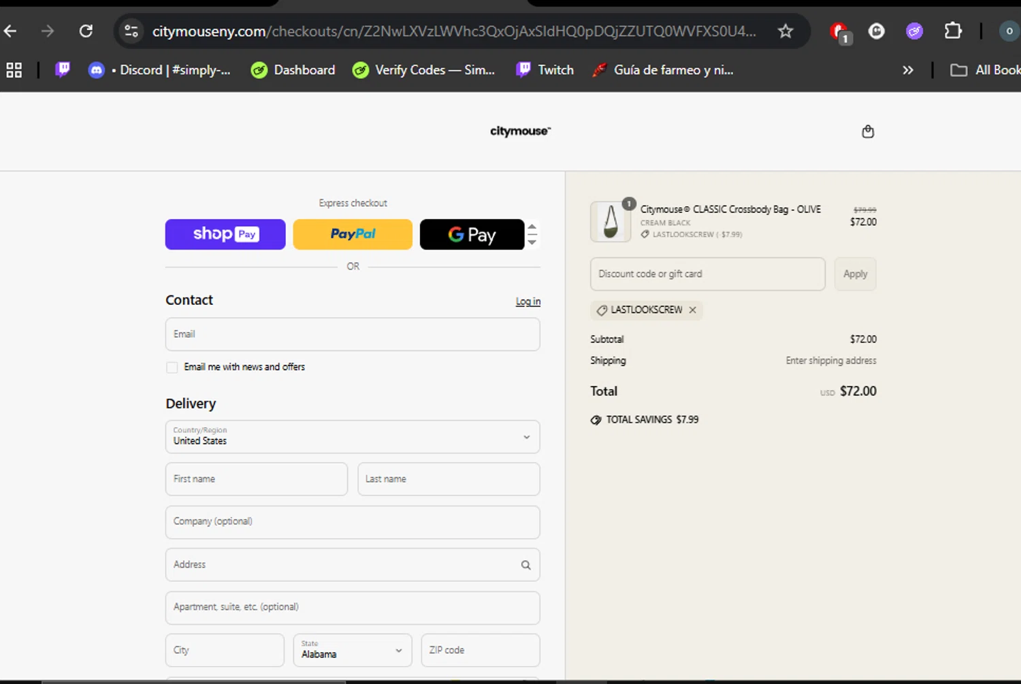Show more bookmarks with the double chevron
1021x684 pixels.
point(907,69)
